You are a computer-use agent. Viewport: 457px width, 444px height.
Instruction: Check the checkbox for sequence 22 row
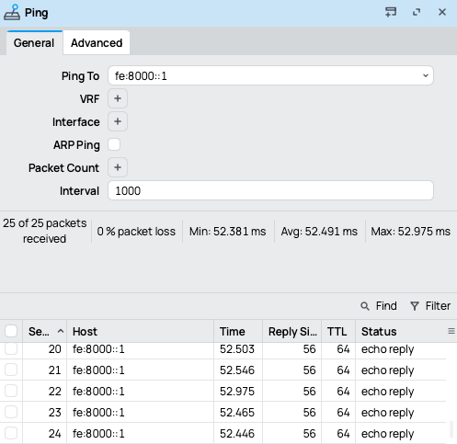point(11,391)
